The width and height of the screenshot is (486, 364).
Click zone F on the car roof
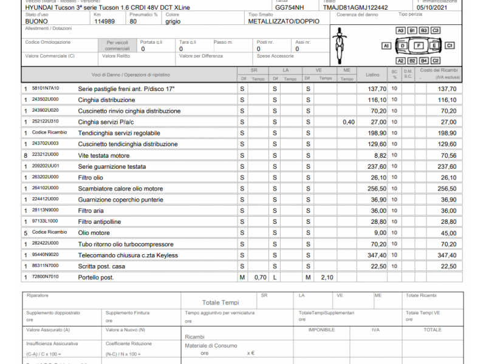(x=419, y=46)
